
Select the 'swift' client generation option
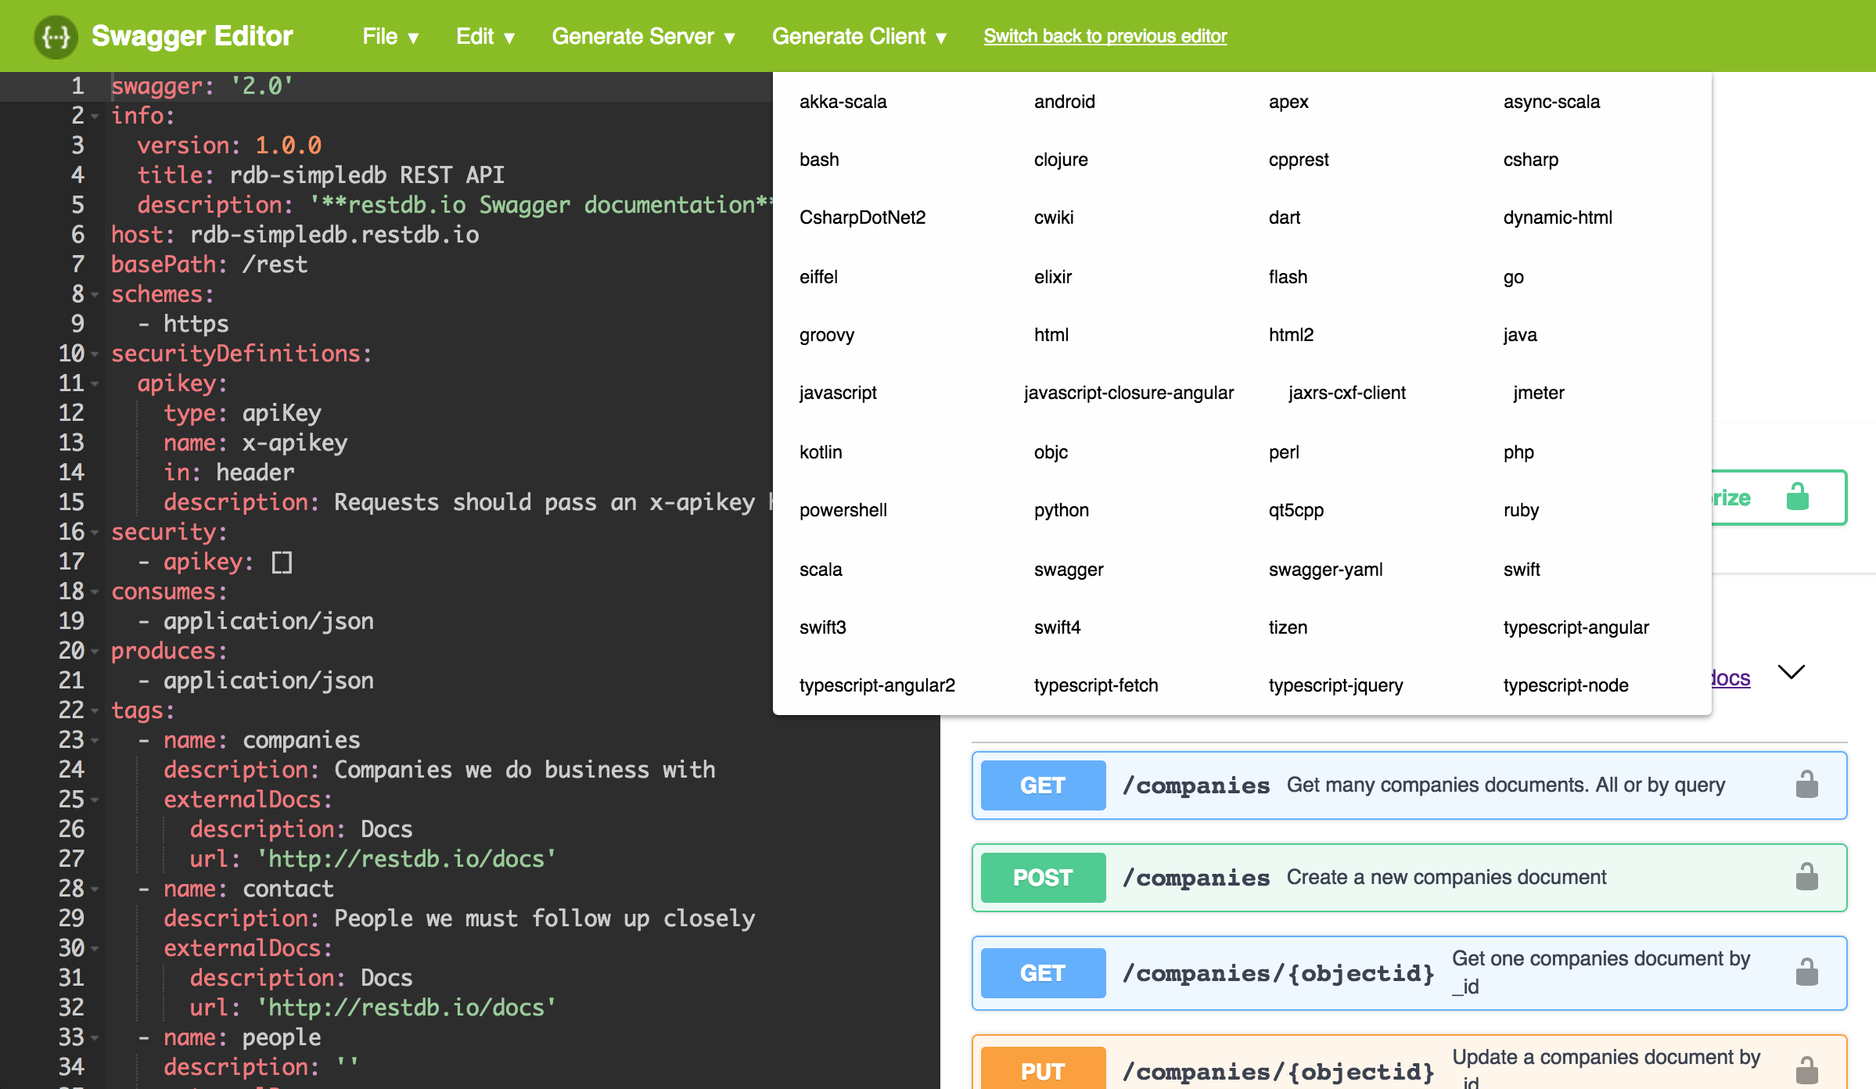[1519, 568]
